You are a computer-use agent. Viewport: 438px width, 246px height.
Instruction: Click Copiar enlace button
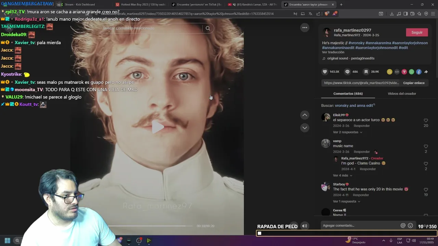(414, 83)
